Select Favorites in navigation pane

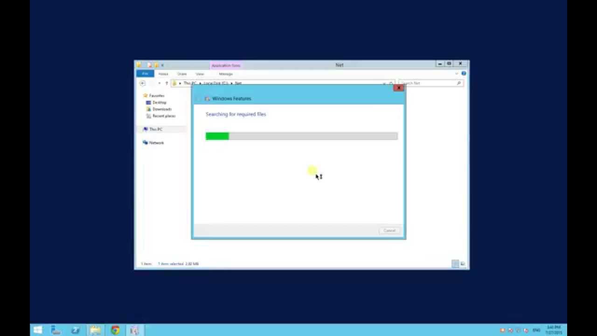(156, 96)
